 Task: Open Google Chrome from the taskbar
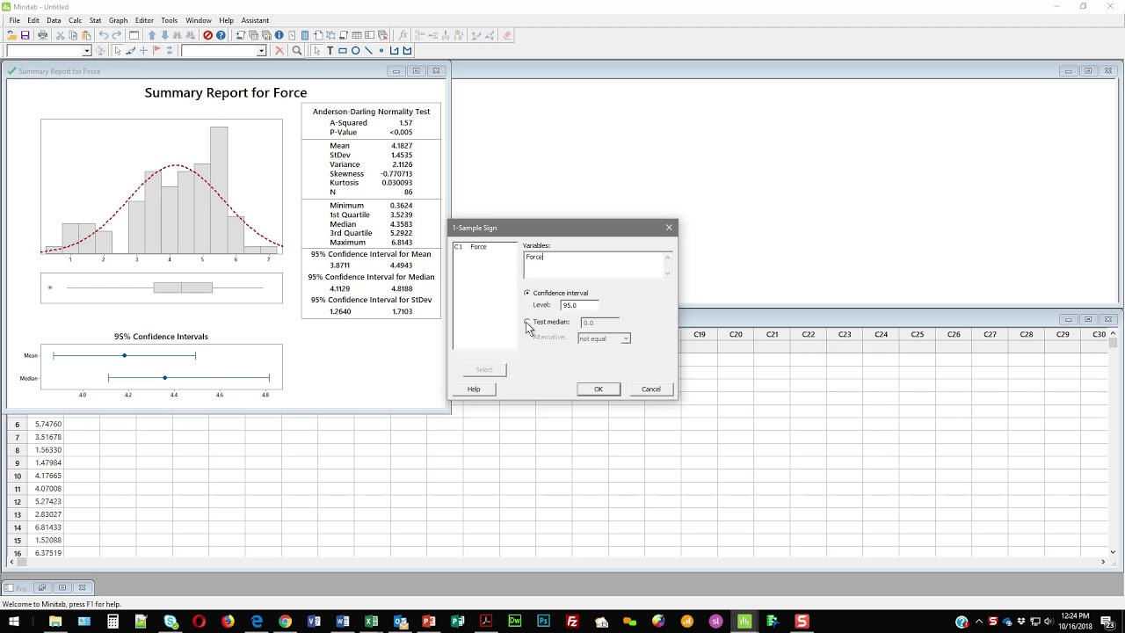[285, 622]
